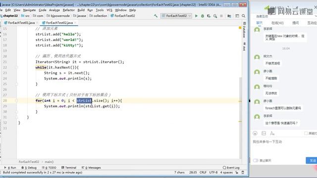Click fold end marker at line 31

pos(17,117)
